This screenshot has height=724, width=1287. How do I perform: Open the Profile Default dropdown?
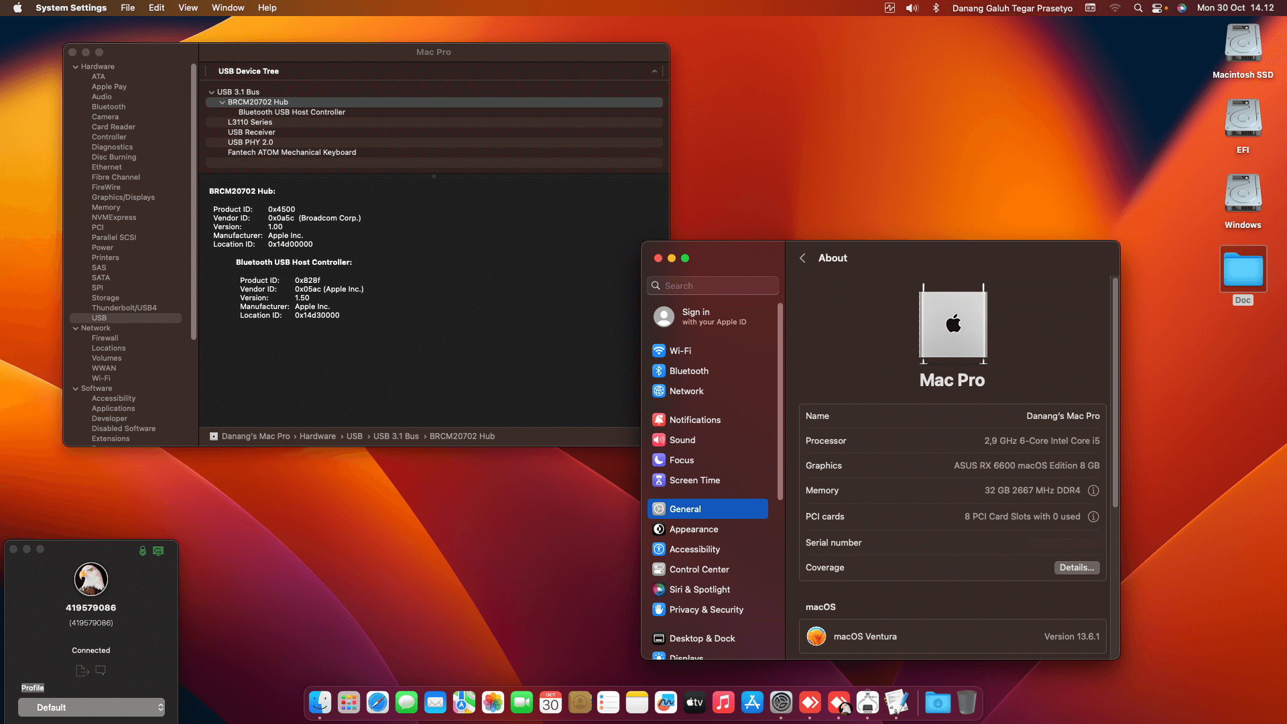coord(91,707)
